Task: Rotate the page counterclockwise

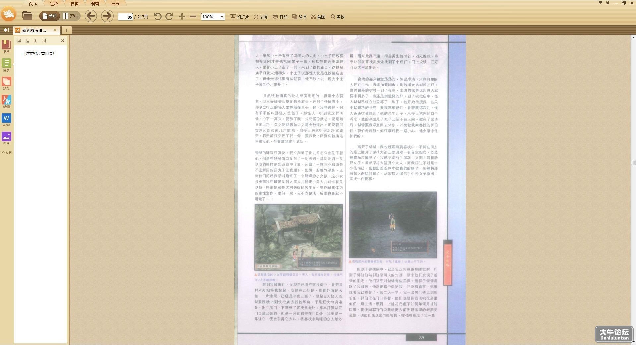Action: point(158,16)
